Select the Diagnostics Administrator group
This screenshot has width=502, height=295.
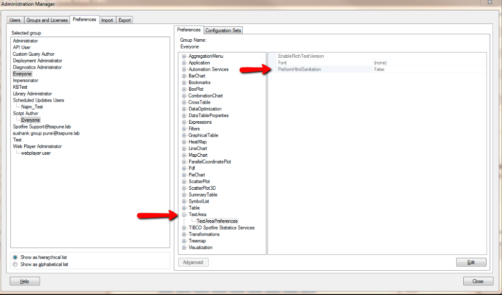tap(37, 67)
